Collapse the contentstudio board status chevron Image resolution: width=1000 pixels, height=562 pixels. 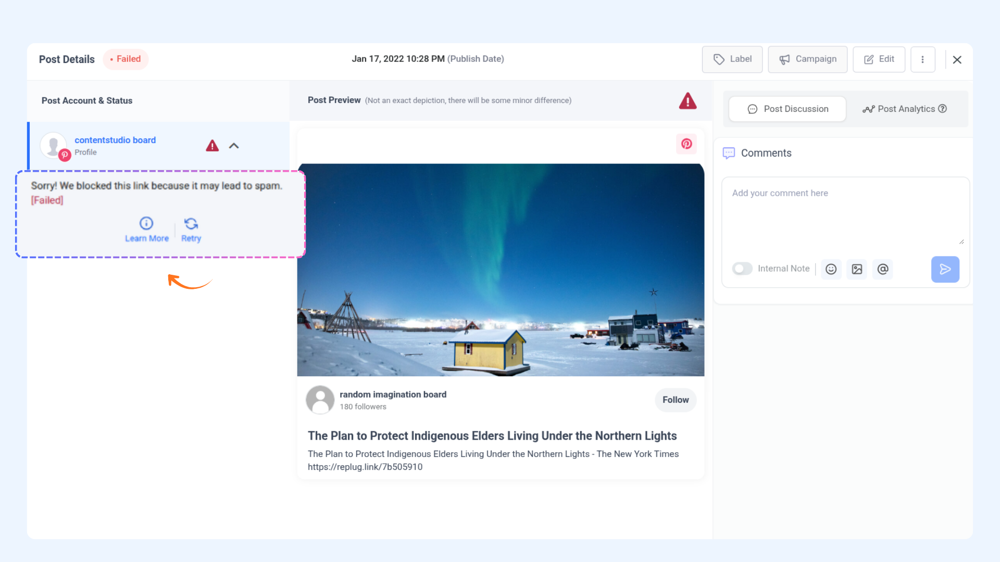pyautogui.click(x=234, y=146)
